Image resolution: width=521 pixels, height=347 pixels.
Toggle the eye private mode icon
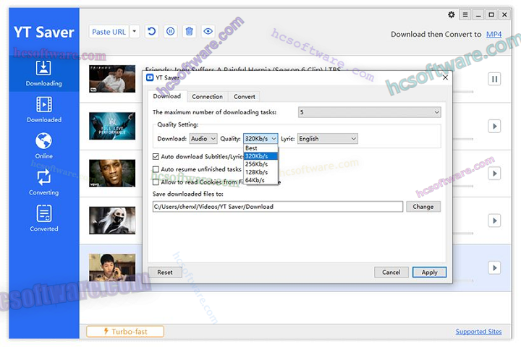coord(208,32)
